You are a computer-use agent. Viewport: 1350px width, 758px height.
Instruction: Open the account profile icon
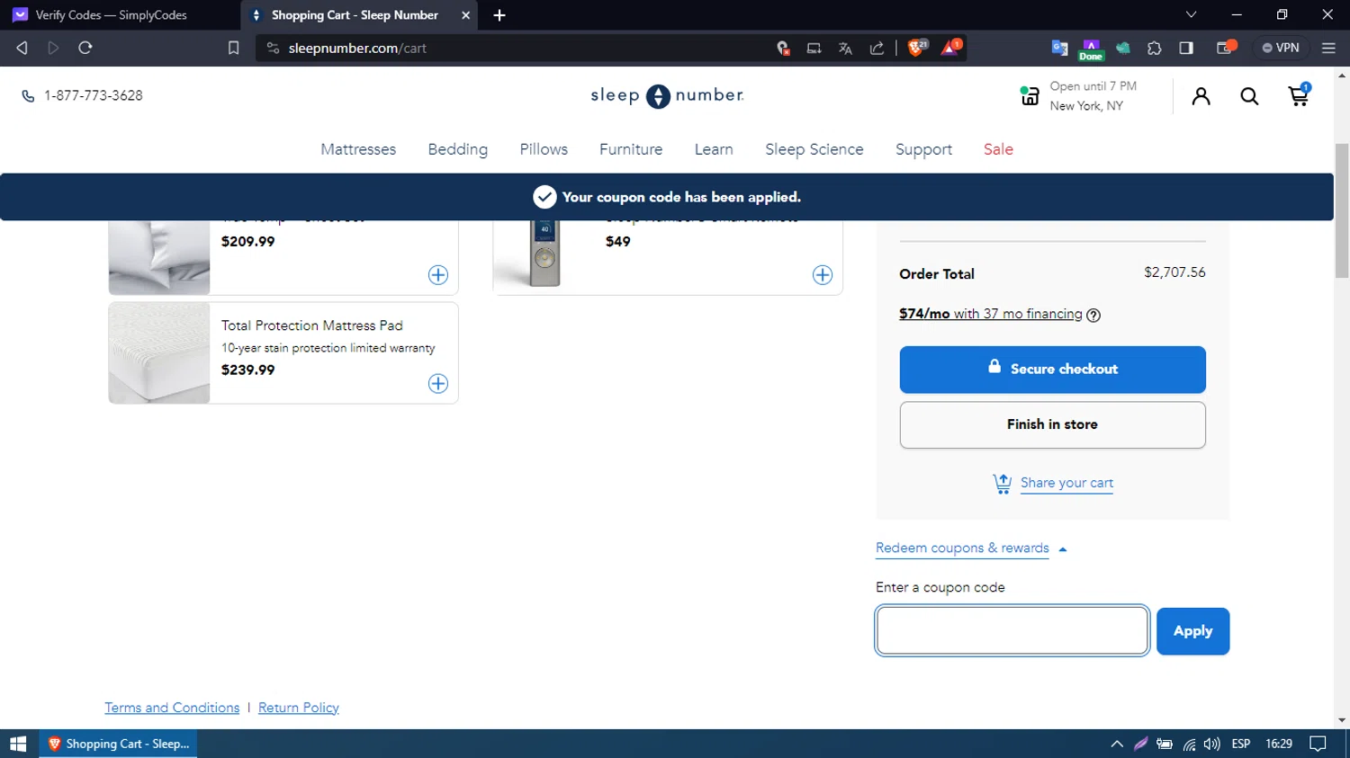[1201, 96]
